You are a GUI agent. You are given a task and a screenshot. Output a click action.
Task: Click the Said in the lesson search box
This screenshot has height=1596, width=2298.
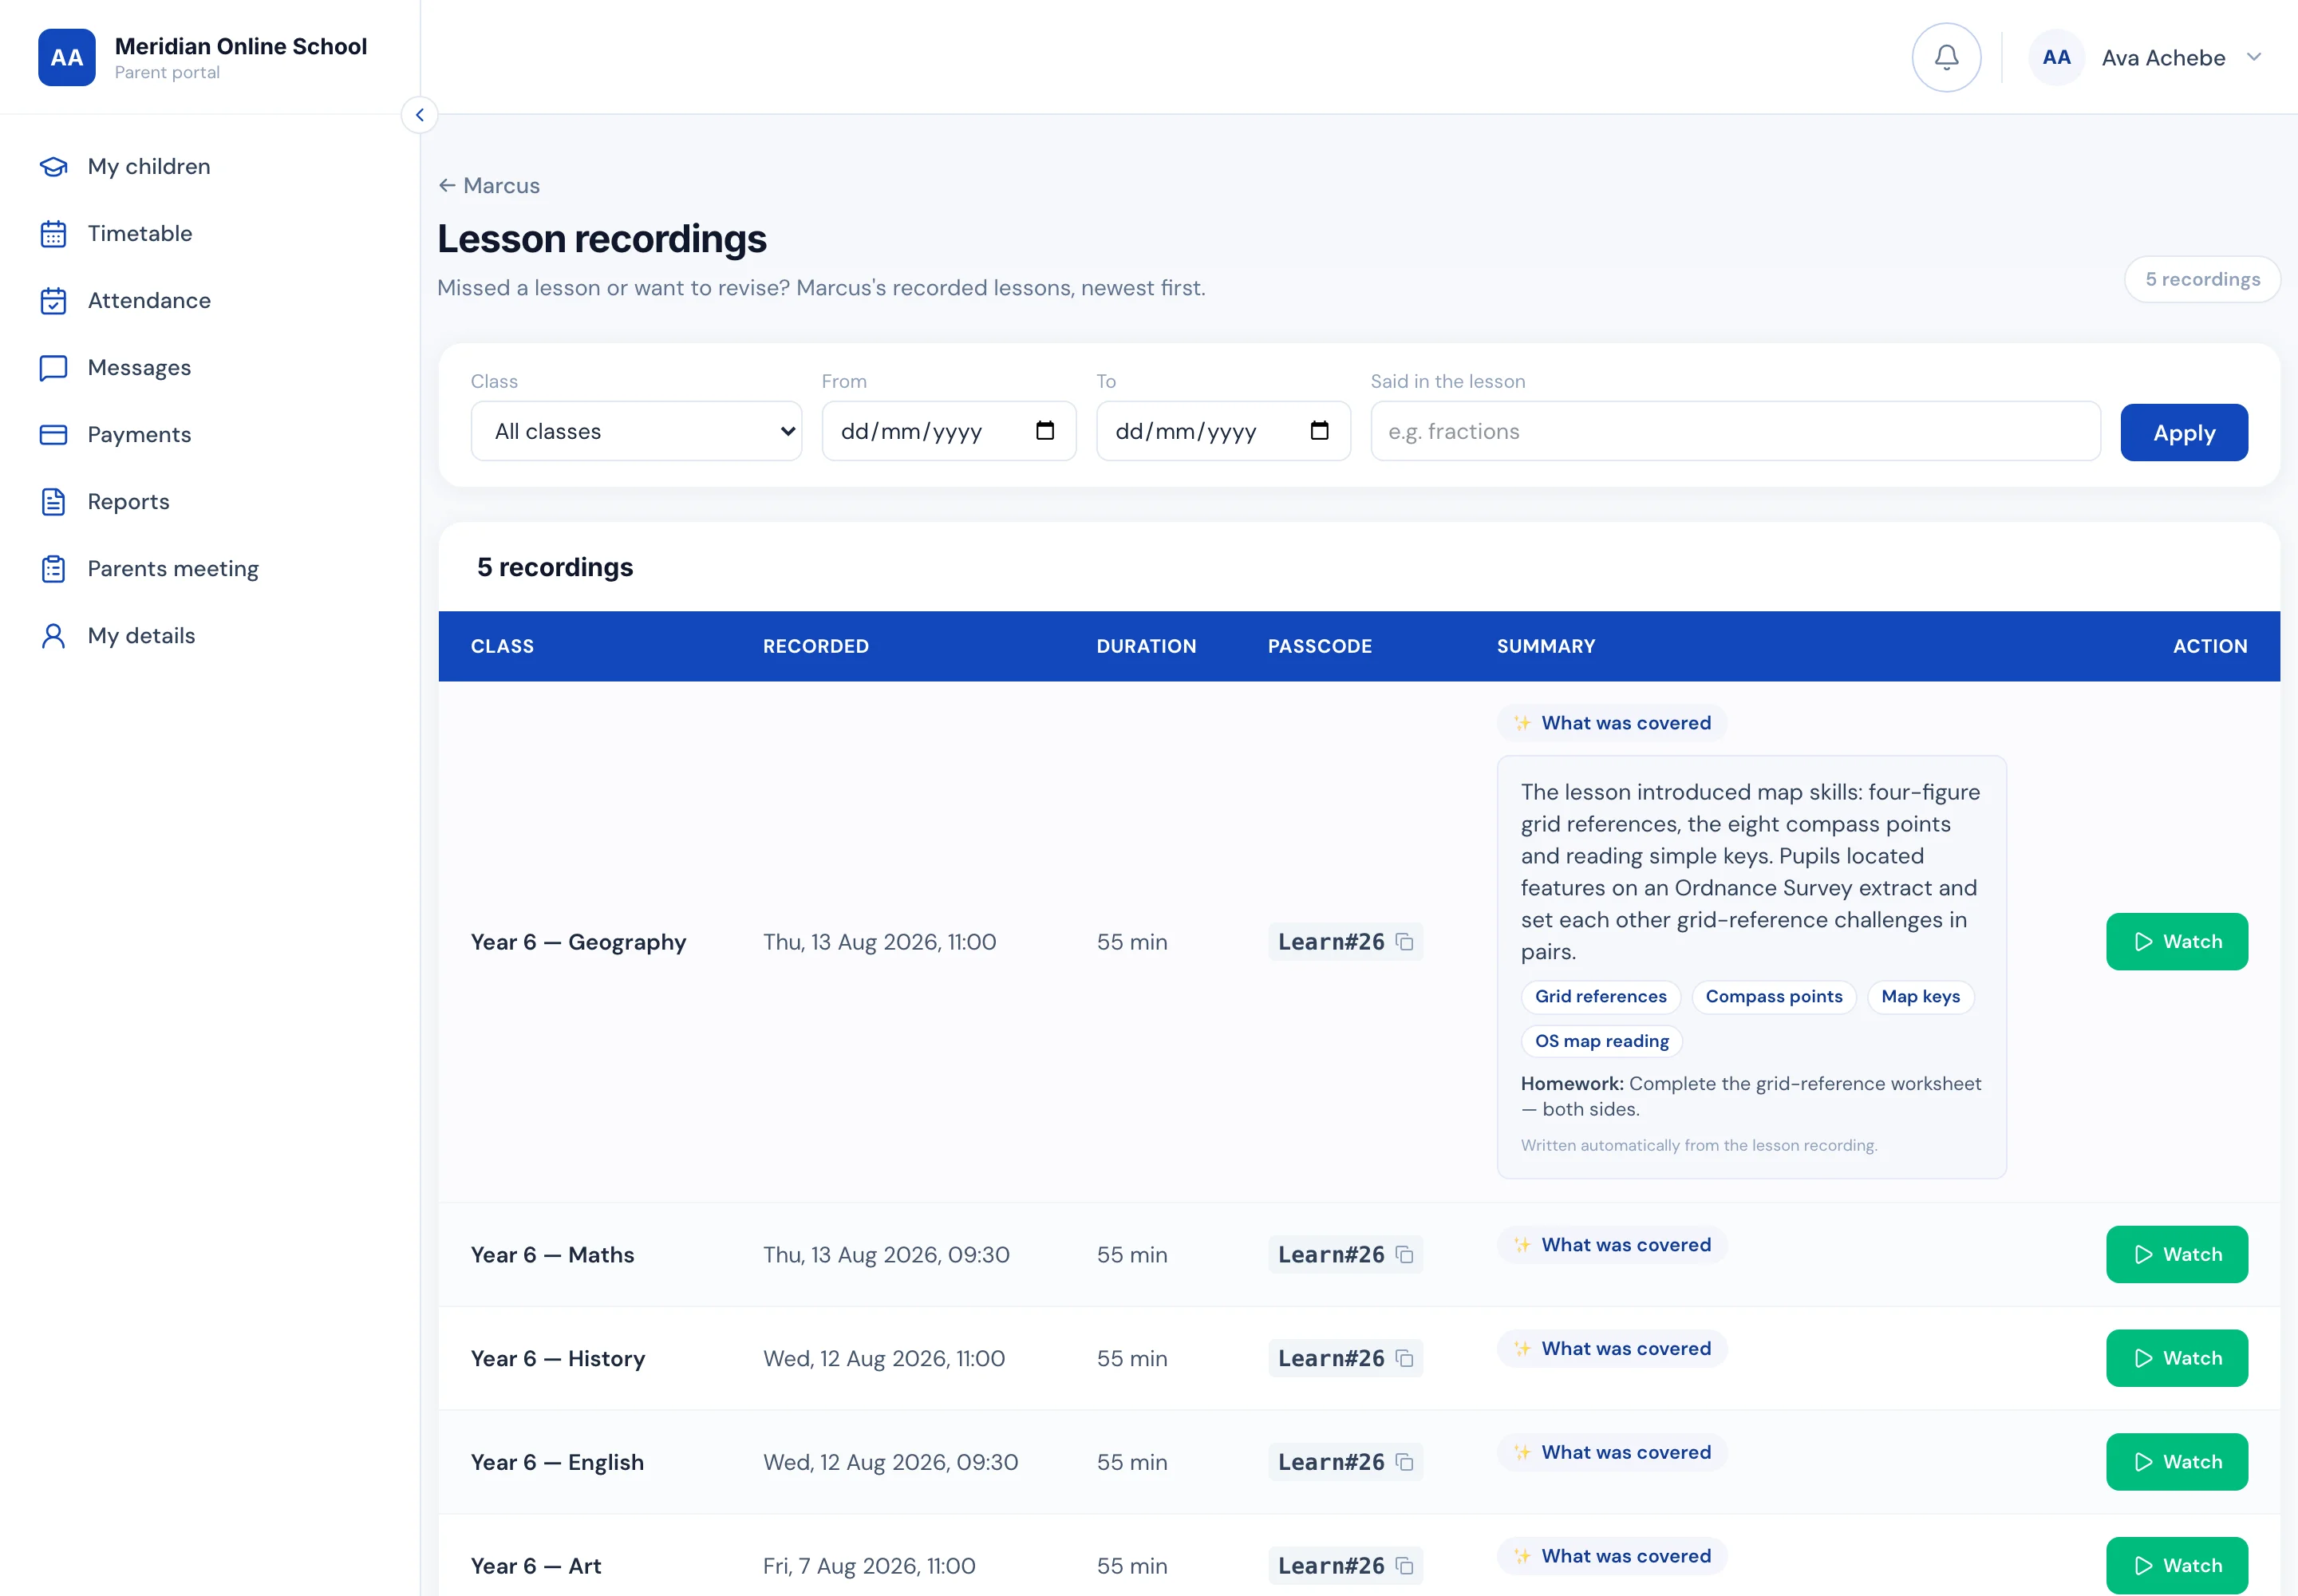coord(1735,431)
